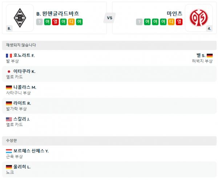218x180 pixels.
Task: Click the Luxembourg flag beside 보르헤스 산체스 Y.
Action: [9, 151]
